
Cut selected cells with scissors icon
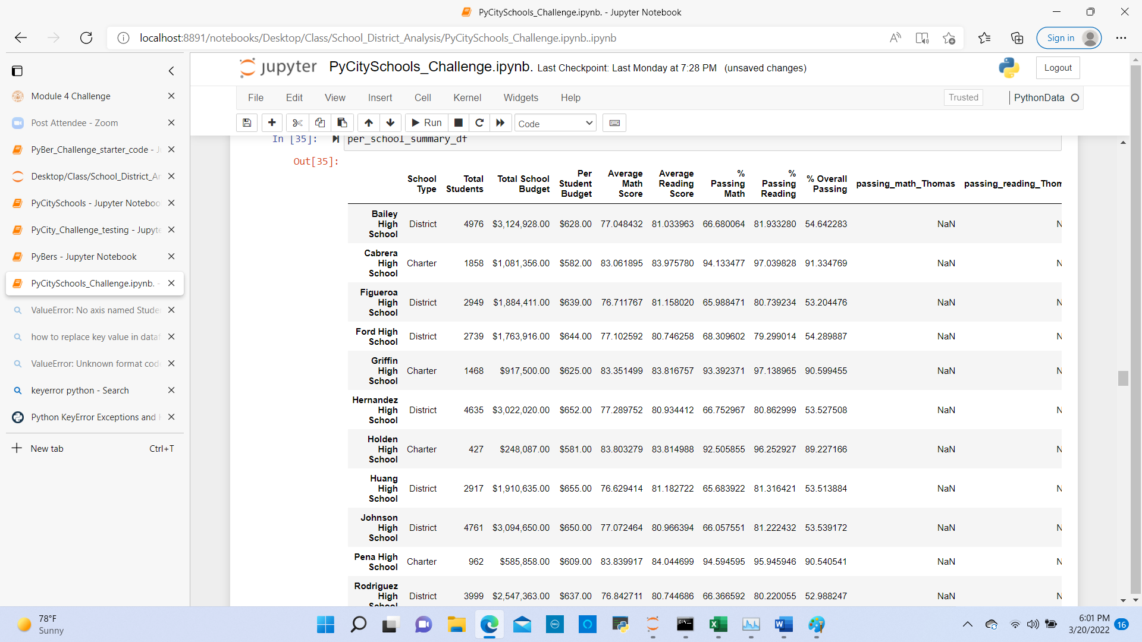[x=297, y=123]
